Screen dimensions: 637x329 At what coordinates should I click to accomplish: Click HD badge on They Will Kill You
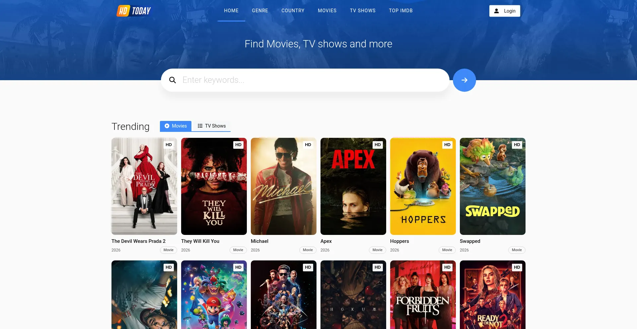[238, 145]
